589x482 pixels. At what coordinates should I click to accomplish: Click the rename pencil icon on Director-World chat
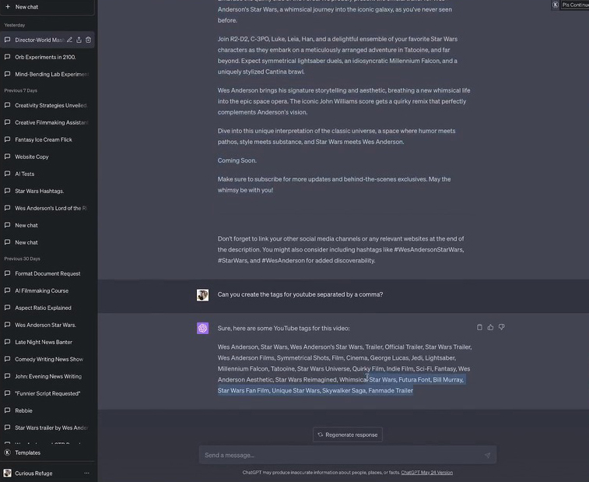(x=69, y=40)
